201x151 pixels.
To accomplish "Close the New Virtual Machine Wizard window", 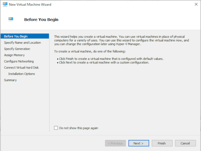I will [195, 4].
